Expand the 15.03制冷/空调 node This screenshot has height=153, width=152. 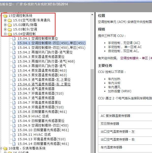(x=5, y=29)
